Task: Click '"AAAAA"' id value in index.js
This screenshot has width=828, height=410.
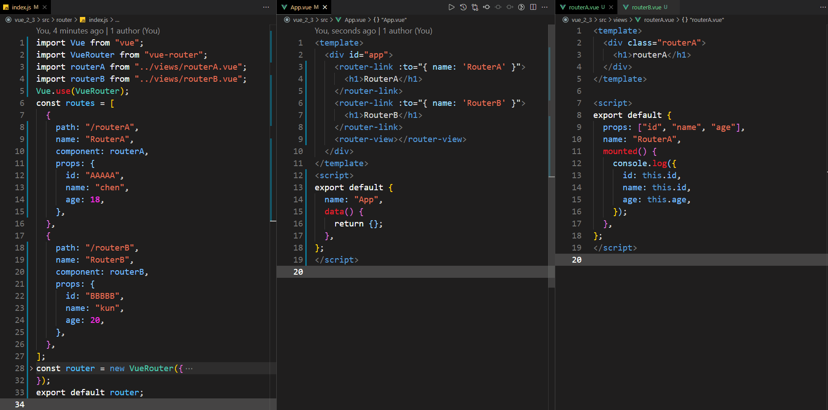Action: tap(102, 175)
